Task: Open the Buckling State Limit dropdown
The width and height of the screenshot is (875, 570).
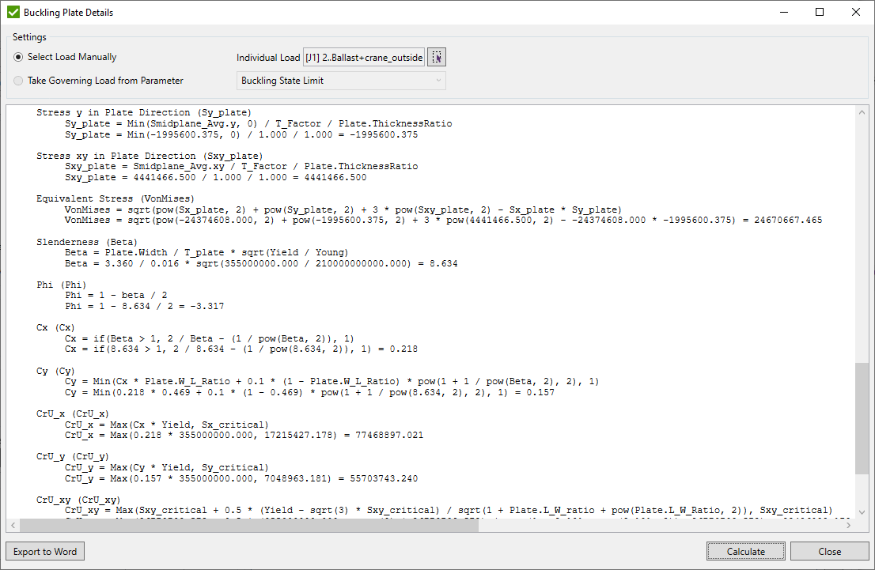Action: (x=340, y=81)
